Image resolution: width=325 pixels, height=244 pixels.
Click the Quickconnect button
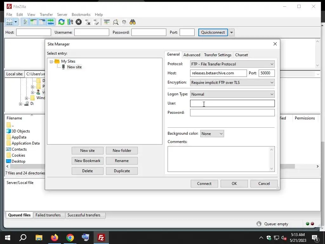(x=213, y=32)
